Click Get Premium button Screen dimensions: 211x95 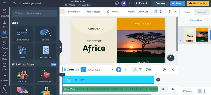point(198,3)
